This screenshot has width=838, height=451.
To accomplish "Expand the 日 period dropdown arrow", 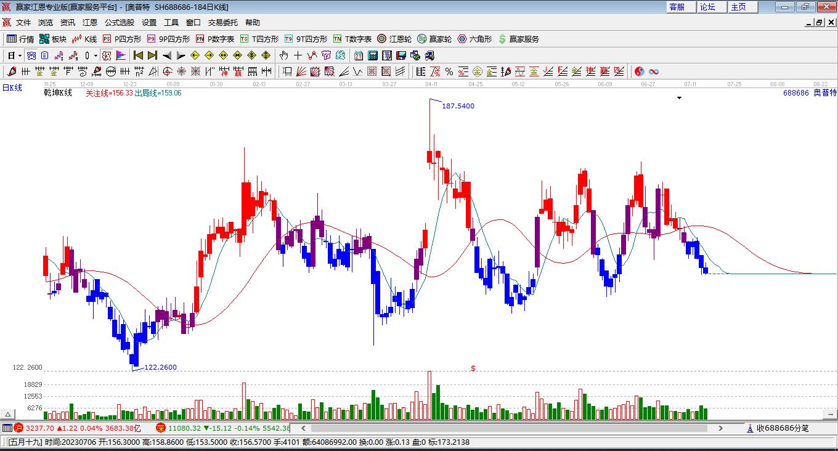I will coord(20,55).
